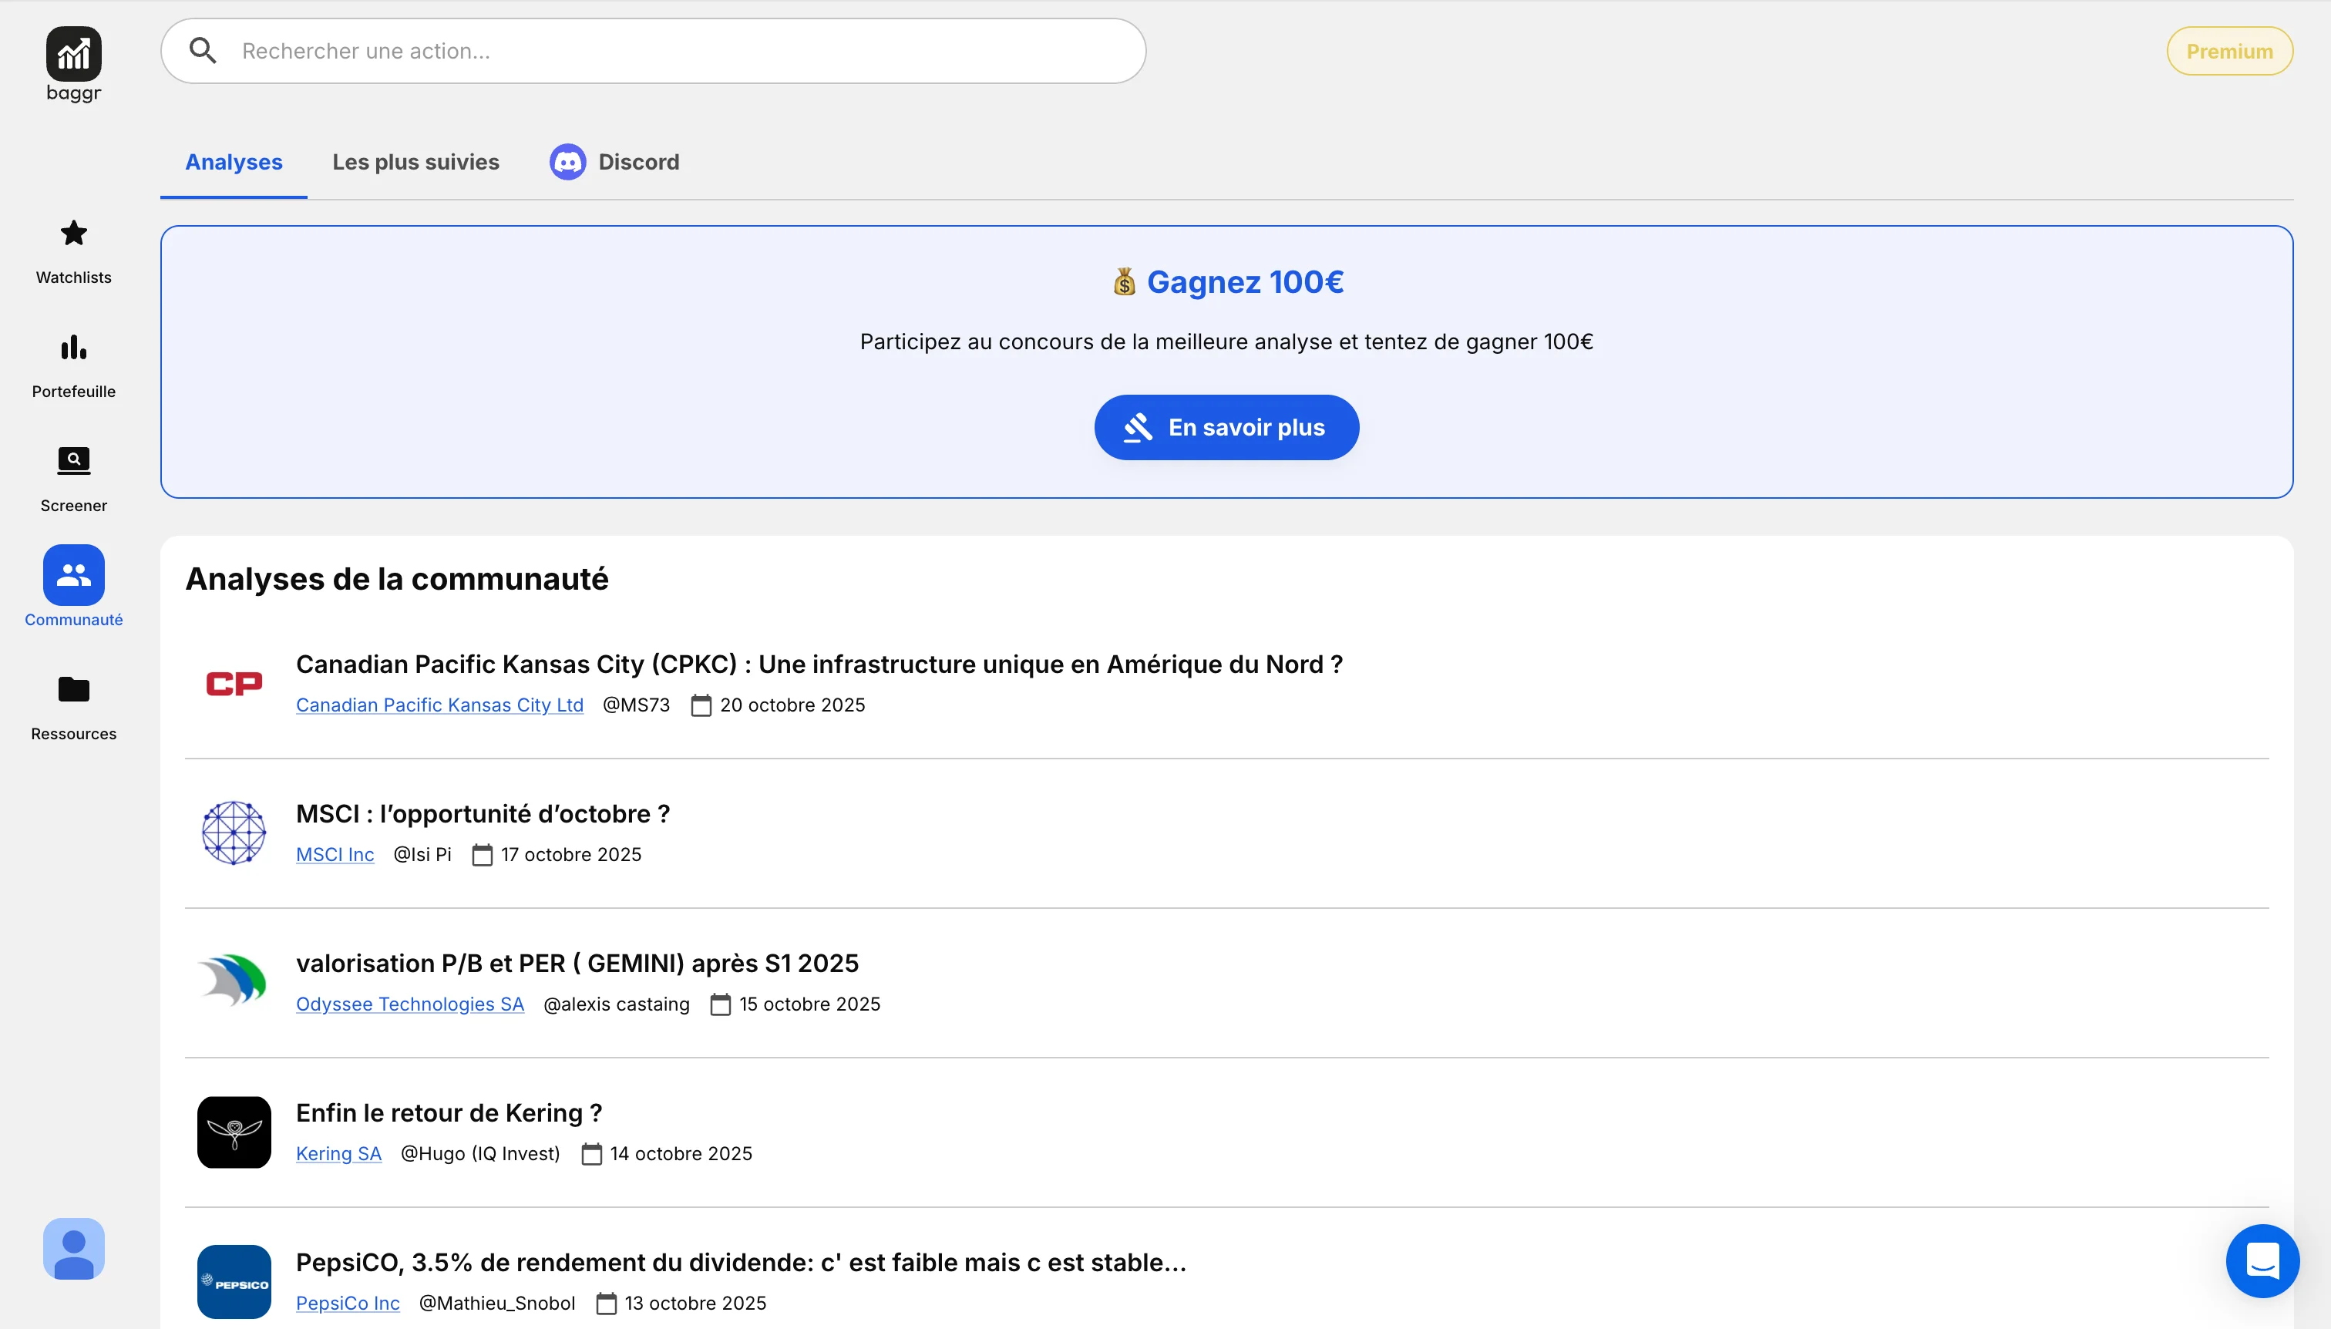Open the chat support bubble
This screenshot has height=1329, width=2331.
pos(2262,1260)
